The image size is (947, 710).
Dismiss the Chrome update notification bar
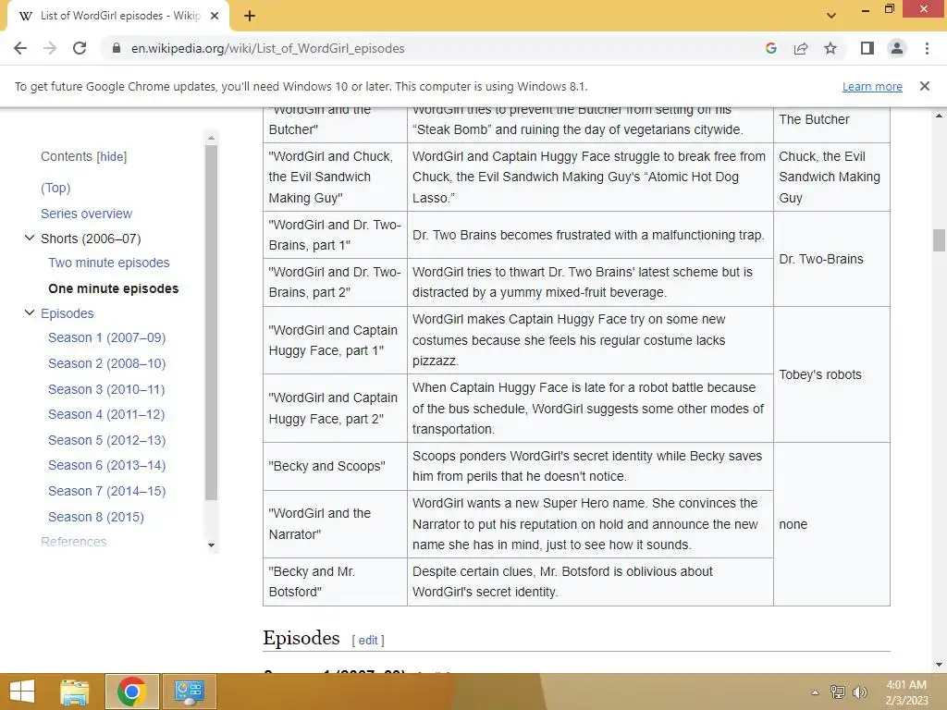coord(925,86)
